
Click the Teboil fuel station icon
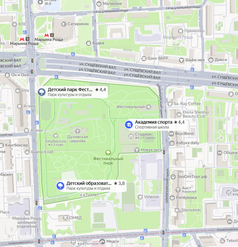(x=222, y=241)
